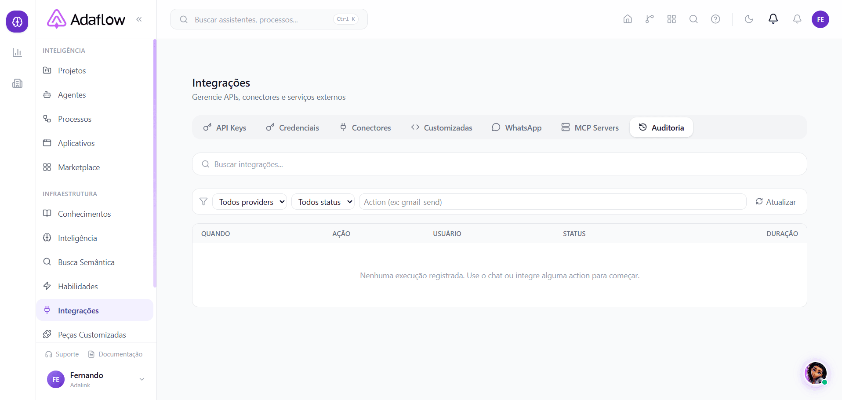Open the dark bell notifications icon
Screen dimensions: 842x400
coord(773,19)
